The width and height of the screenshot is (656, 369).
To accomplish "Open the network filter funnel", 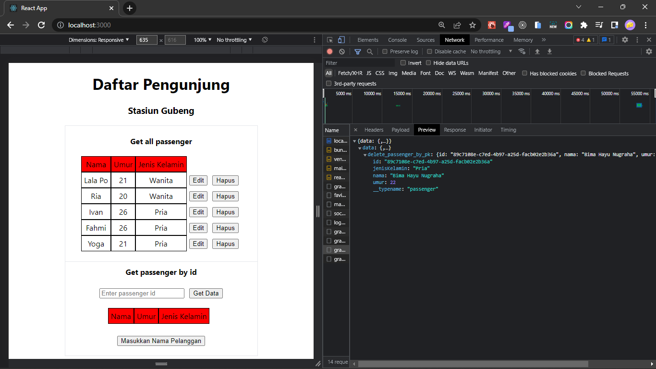I will click(x=357, y=51).
